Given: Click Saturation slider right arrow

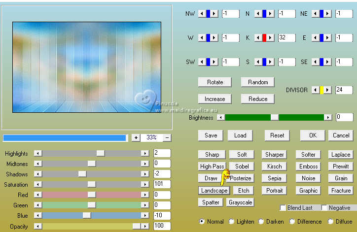Looking at the screenshot, I should tap(145, 184).
